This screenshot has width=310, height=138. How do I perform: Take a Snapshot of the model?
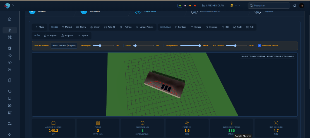tap(67, 36)
